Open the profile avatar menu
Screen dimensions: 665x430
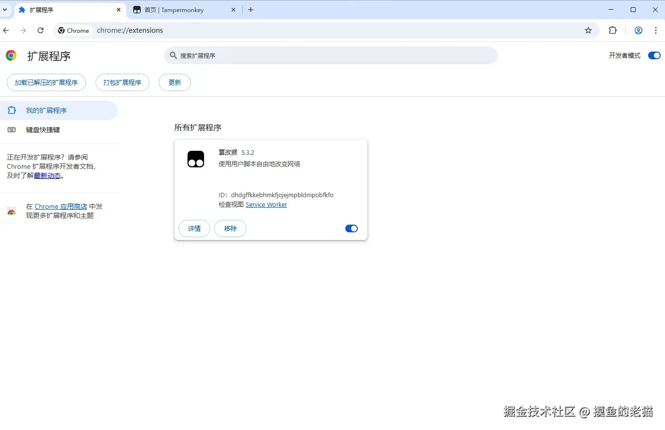tap(638, 30)
